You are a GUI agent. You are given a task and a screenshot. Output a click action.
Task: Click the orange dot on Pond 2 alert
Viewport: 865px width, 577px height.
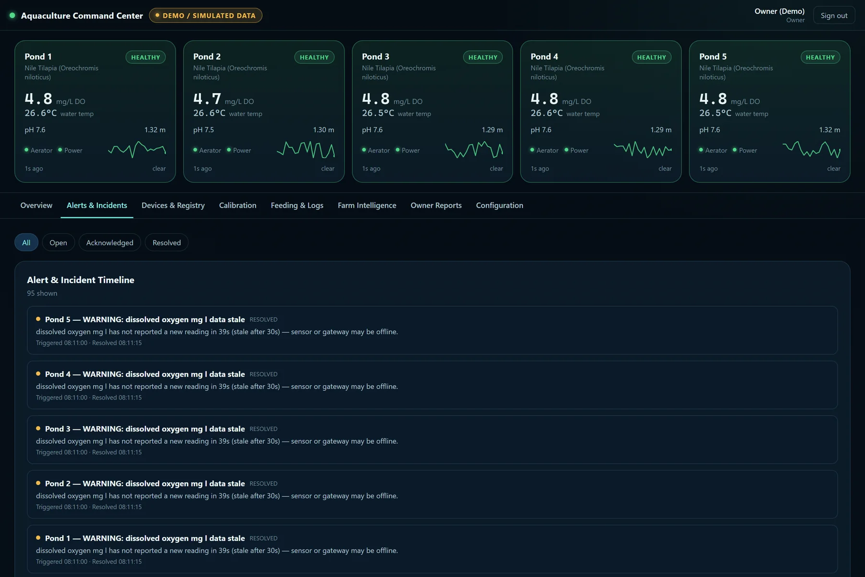pos(38,483)
